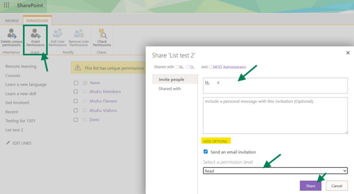Image resolution: width=354 pixels, height=194 pixels.
Task: Go to Remote learning in the left navigation
Action: pos(21,66)
